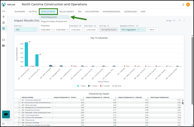The width and height of the screenshot is (194, 127).
Task: Open Impact Employment Indirect column menu
Action: tap(116, 97)
